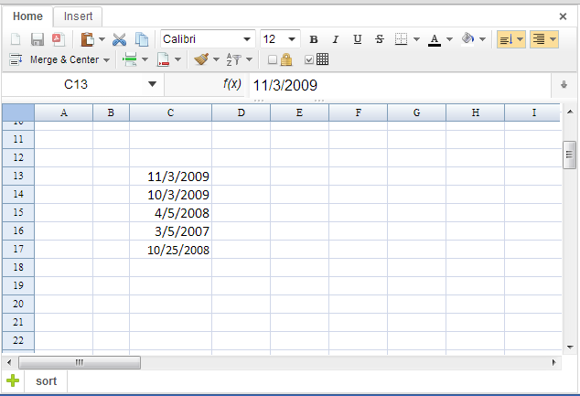Insert a row using the green icon
This screenshot has height=396, width=580.
pyautogui.click(x=130, y=59)
